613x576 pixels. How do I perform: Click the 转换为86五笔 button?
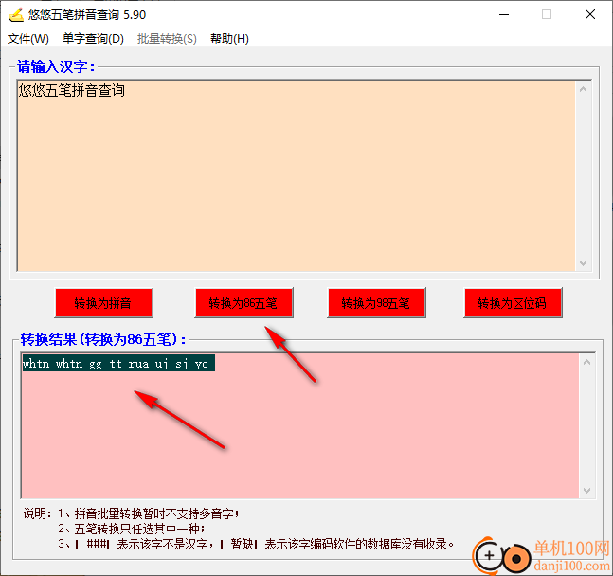(243, 303)
